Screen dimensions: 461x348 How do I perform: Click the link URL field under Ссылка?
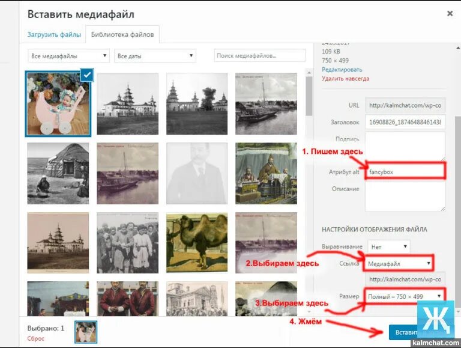tap(405, 279)
